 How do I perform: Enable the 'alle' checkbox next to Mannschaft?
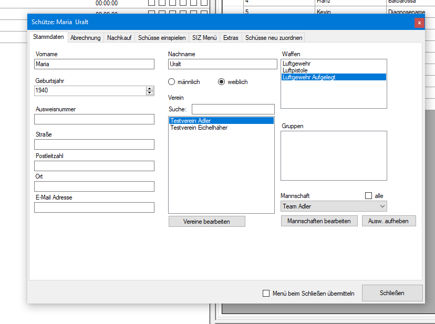[368, 196]
